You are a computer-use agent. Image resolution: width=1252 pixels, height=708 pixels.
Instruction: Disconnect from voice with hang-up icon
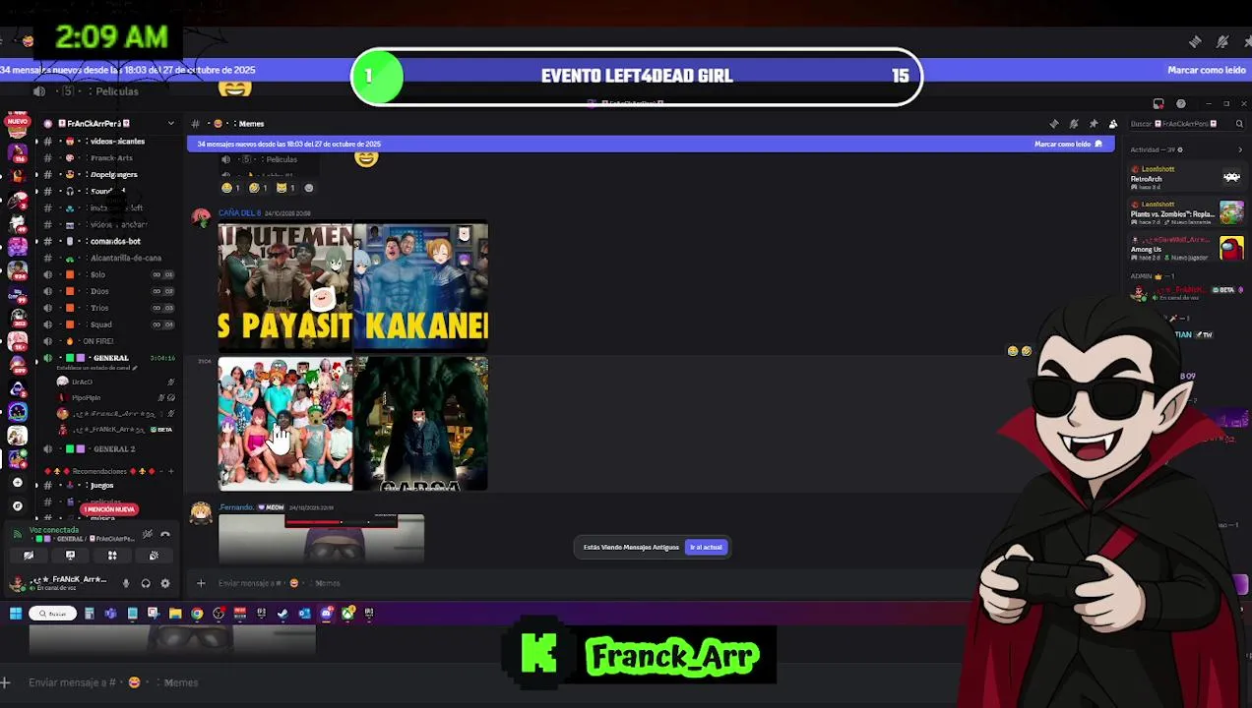point(165,534)
